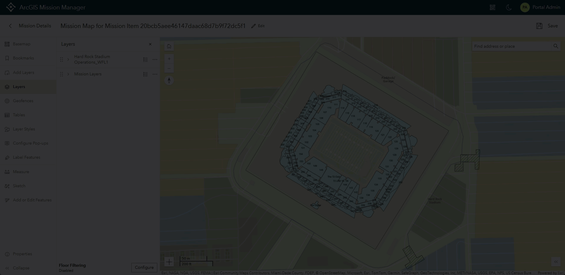Reset north with the compass icon

169,80
